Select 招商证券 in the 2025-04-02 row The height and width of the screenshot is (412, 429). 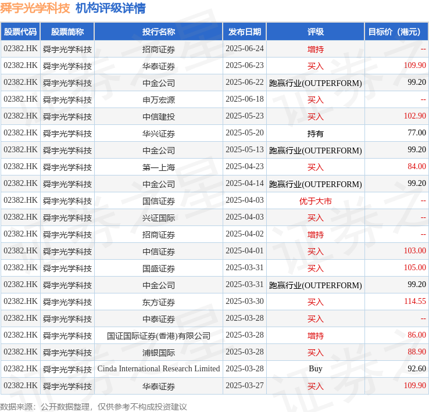[x=159, y=235]
